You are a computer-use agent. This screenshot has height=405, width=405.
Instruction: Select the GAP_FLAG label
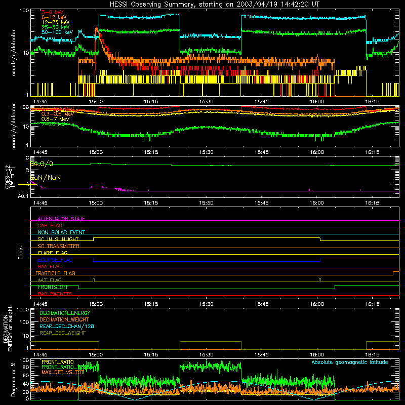coord(50,225)
